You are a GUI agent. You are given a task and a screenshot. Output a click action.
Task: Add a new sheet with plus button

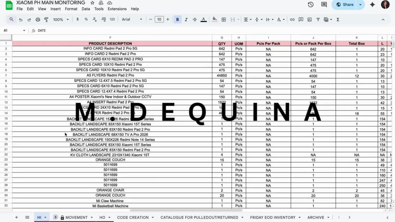coord(16,218)
